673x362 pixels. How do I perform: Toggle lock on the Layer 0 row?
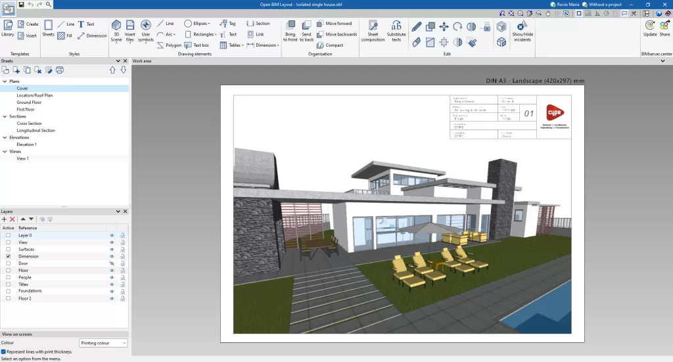(x=122, y=235)
